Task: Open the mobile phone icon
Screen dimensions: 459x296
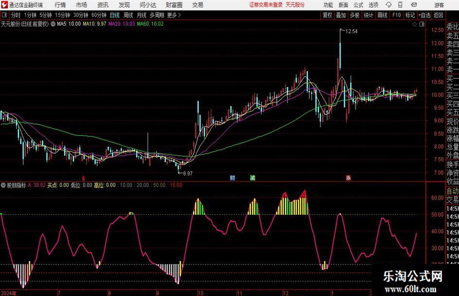Action: 400,5
